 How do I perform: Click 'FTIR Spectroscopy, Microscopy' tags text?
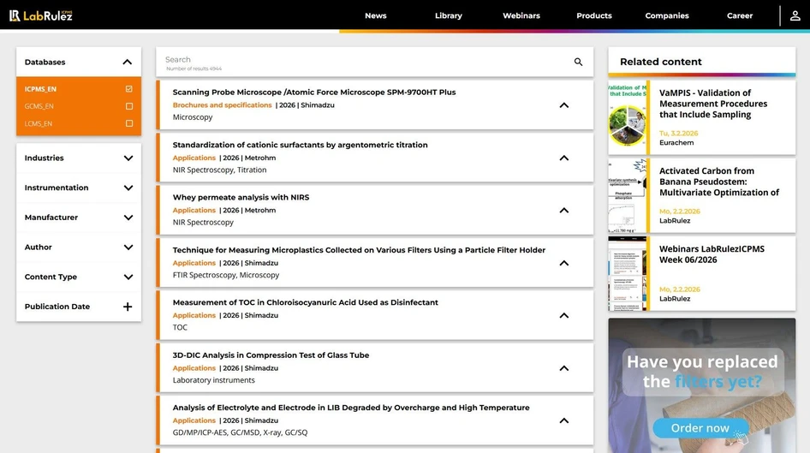226,275
